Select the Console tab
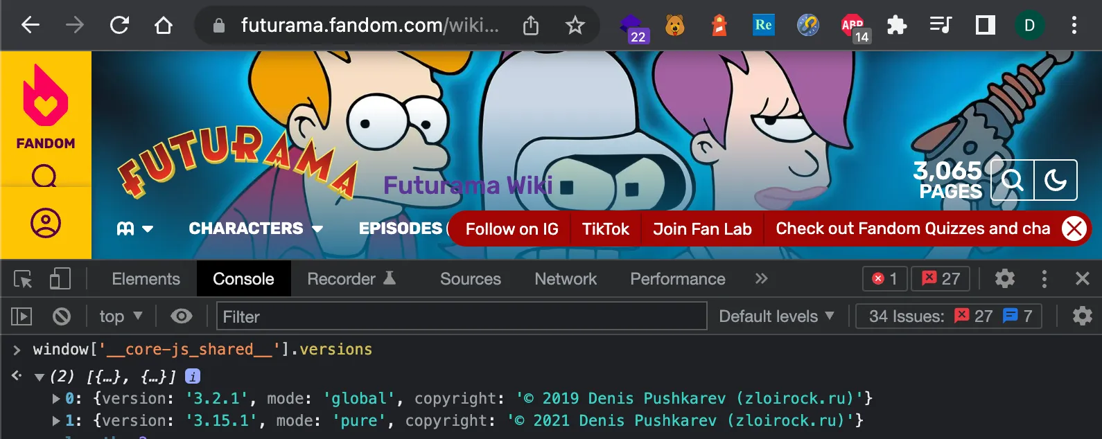This screenshot has width=1102, height=439. (x=243, y=279)
